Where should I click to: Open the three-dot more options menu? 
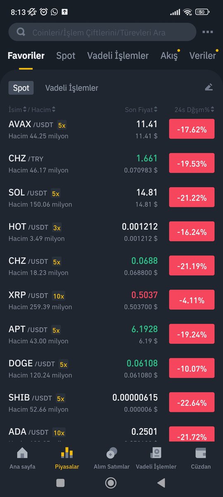point(208,32)
